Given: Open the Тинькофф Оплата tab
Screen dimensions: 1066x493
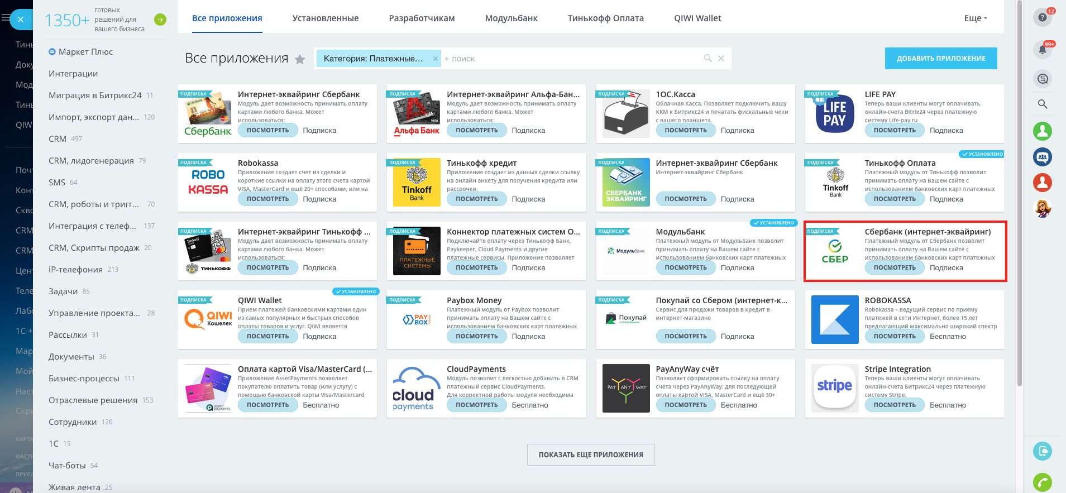Looking at the screenshot, I should pyautogui.click(x=606, y=18).
